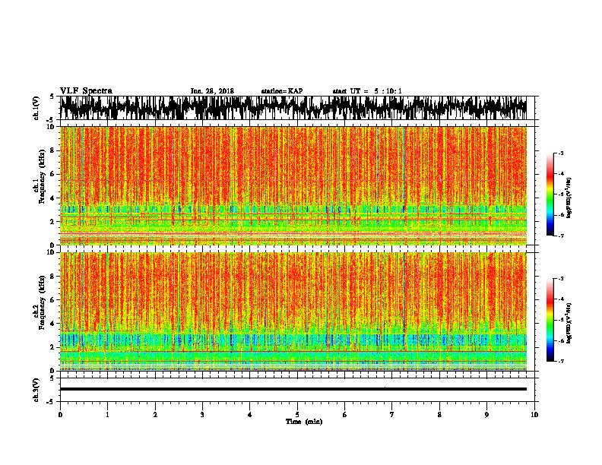Image resolution: width=602 pixels, height=465 pixels.
Task: Click the ch.2 color scale log(PSD) label
Action: click(569, 323)
